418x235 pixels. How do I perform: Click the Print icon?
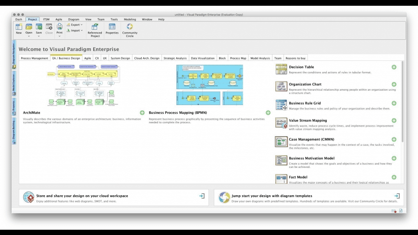click(x=60, y=26)
